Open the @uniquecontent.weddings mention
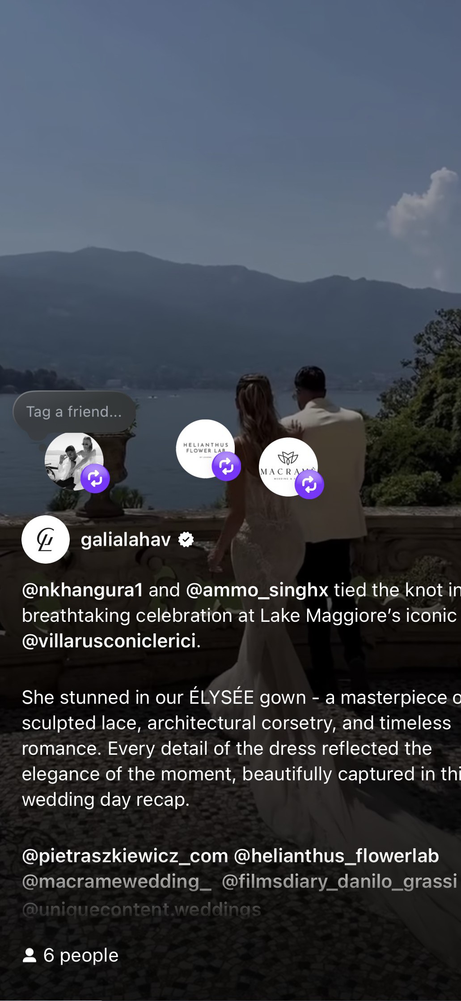Image resolution: width=461 pixels, height=1001 pixels. (x=141, y=909)
